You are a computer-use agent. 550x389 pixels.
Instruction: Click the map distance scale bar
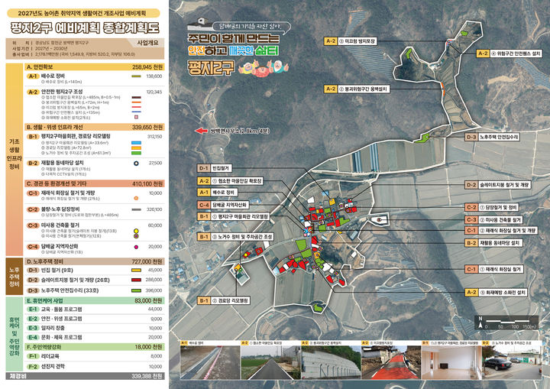pos(508,323)
